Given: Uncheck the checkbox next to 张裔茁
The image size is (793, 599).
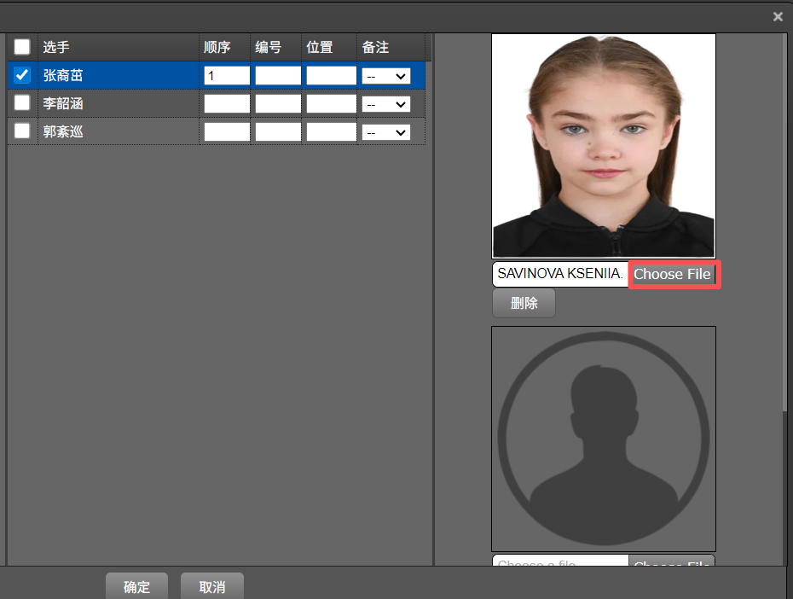Looking at the screenshot, I should click(x=21, y=75).
